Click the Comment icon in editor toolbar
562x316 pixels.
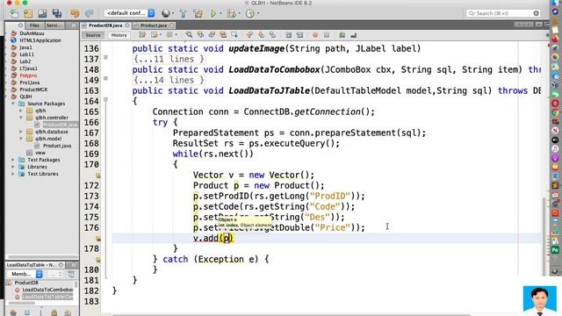pos(342,35)
